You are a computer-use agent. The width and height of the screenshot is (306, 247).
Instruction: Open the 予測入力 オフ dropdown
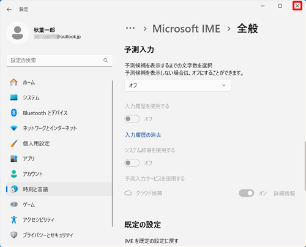[x=177, y=85]
